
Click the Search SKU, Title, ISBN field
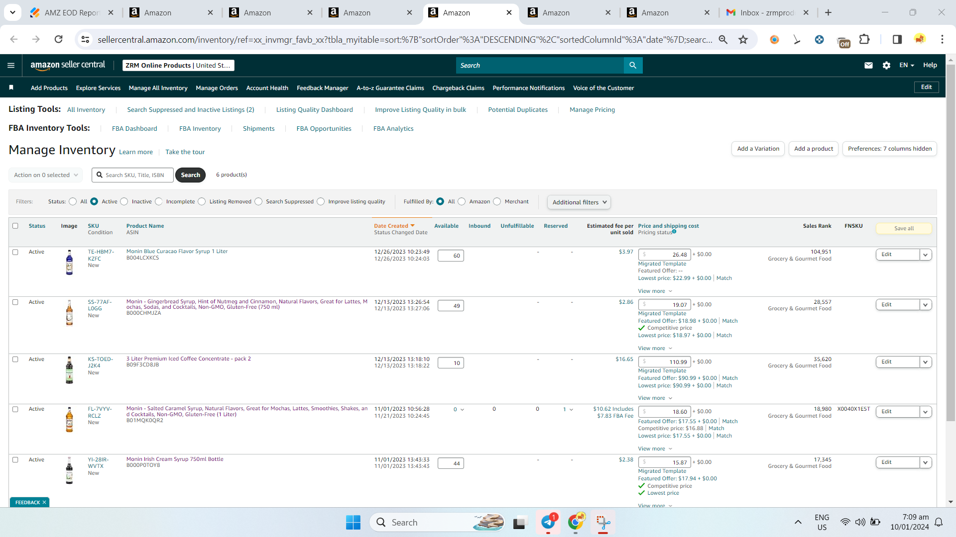coord(132,175)
